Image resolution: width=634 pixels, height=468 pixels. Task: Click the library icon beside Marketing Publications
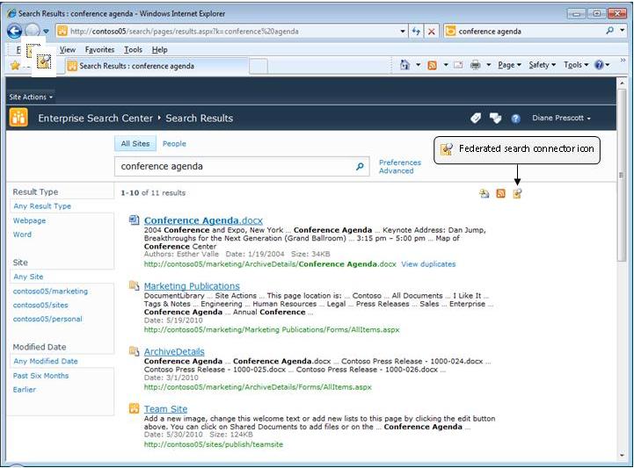pos(134,285)
